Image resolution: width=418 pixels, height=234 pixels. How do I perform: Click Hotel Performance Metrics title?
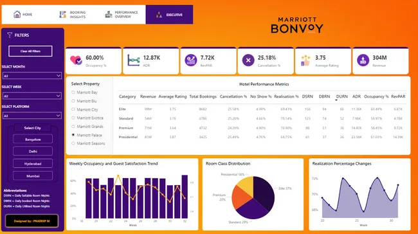264,84
